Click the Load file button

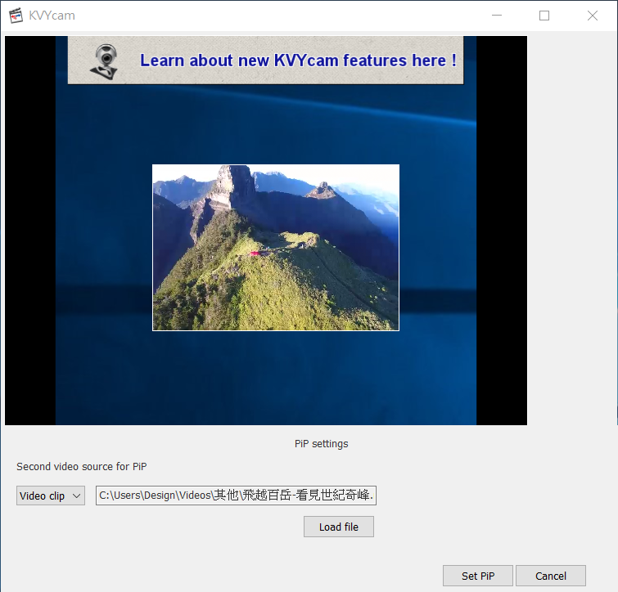[x=339, y=527]
